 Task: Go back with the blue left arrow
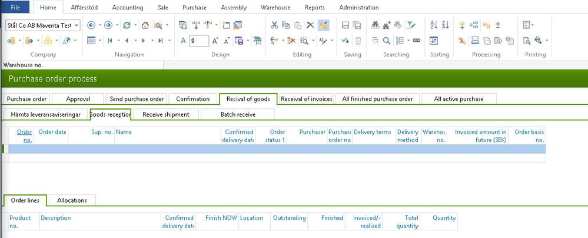click(91, 25)
